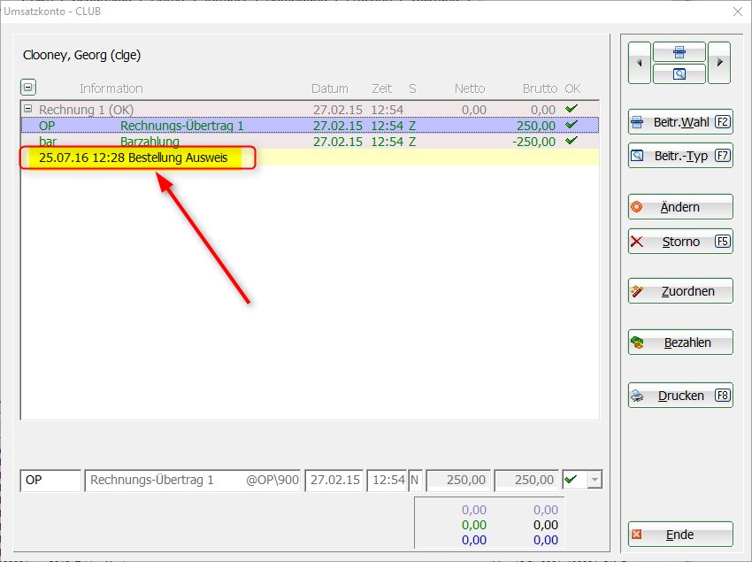This screenshot has height=562, width=752.
Task: Collapse all rows with header minus box
Action: [x=28, y=88]
